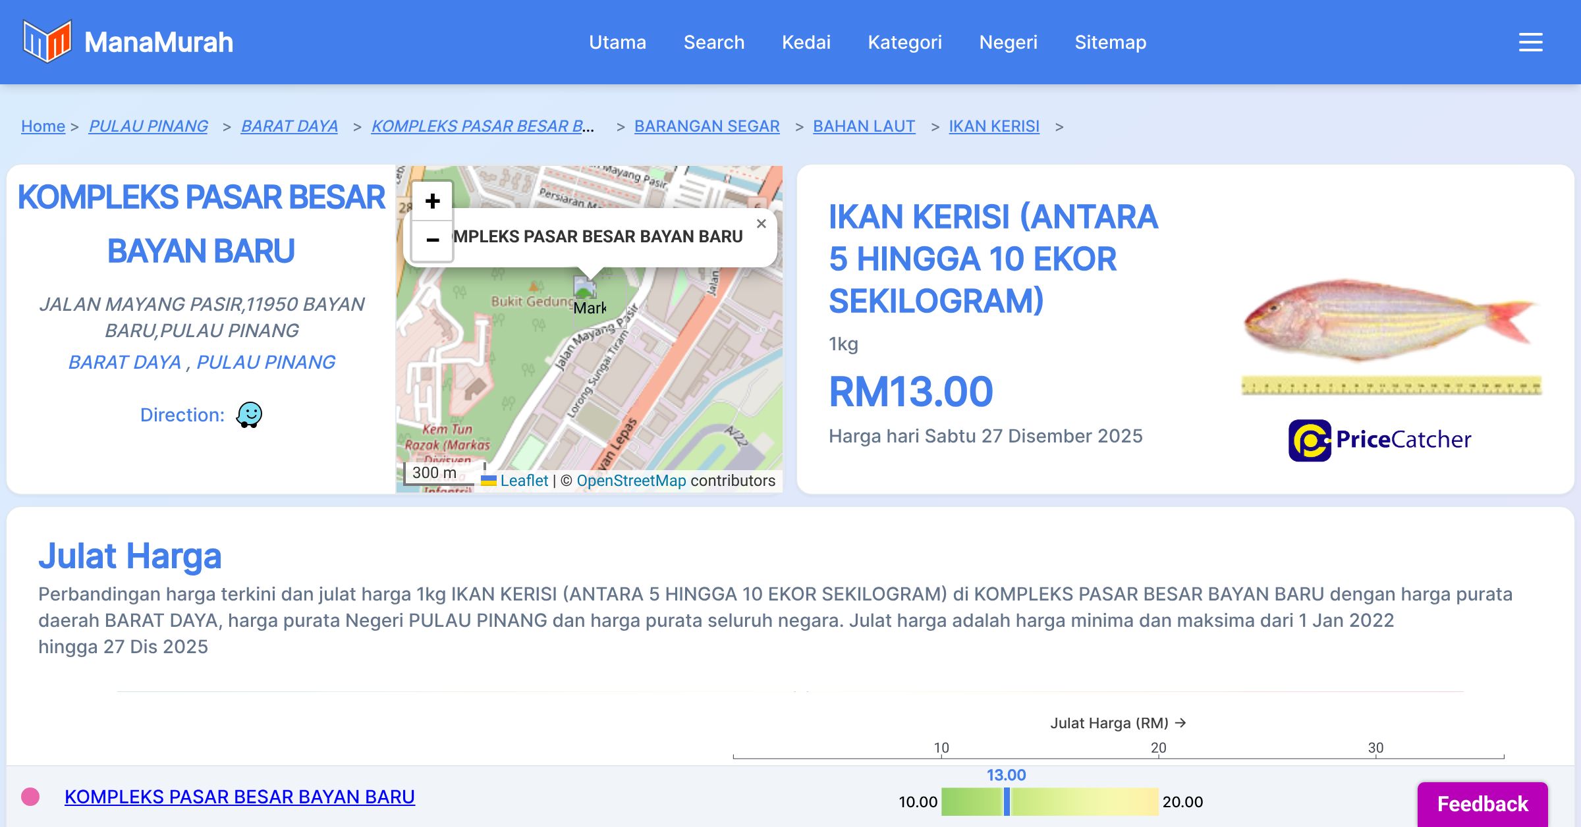Click the ManaMurah logo icon

coord(47,41)
